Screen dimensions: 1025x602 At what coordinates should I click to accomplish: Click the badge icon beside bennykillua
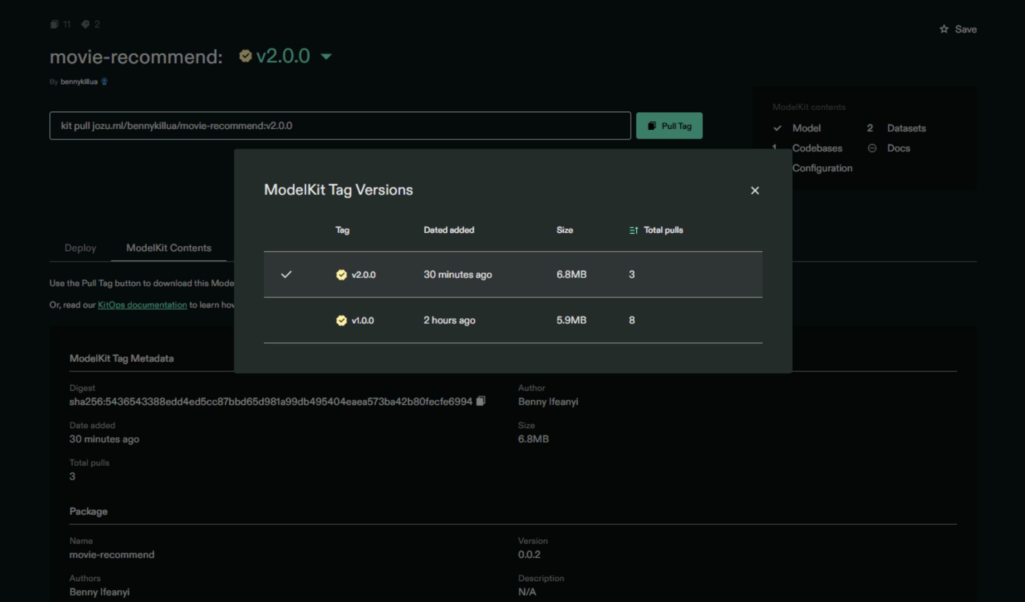(x=104, y=81)
